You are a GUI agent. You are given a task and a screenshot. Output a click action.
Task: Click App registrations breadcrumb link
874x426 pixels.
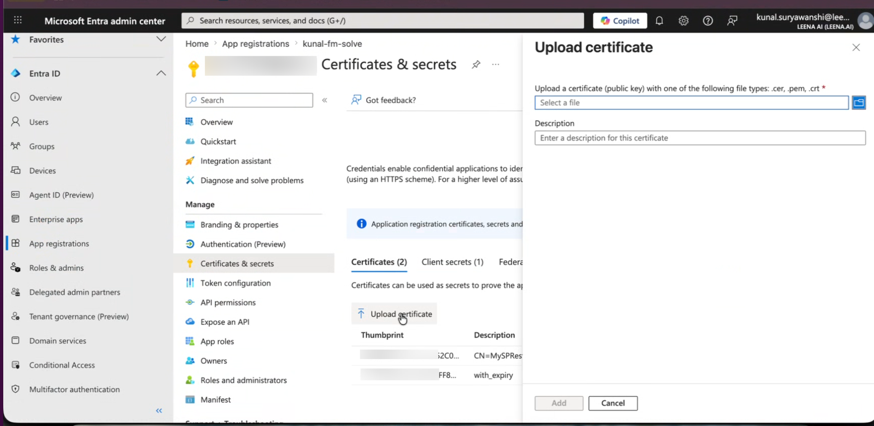[255, 44]
